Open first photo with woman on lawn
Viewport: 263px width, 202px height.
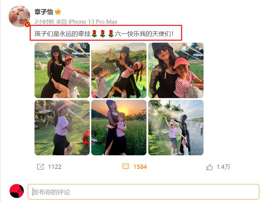click(62, 70)
